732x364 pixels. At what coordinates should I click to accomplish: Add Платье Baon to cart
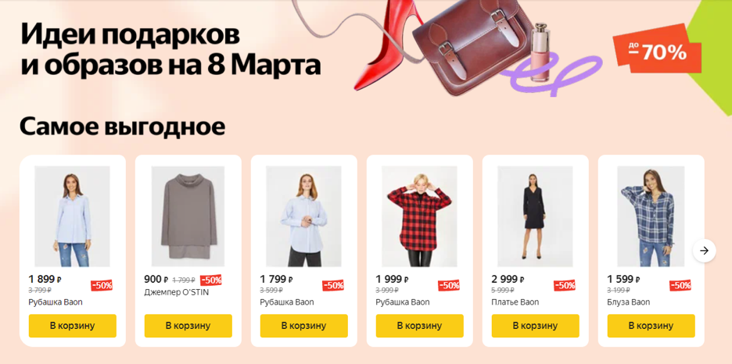click(x=536, y=326)
